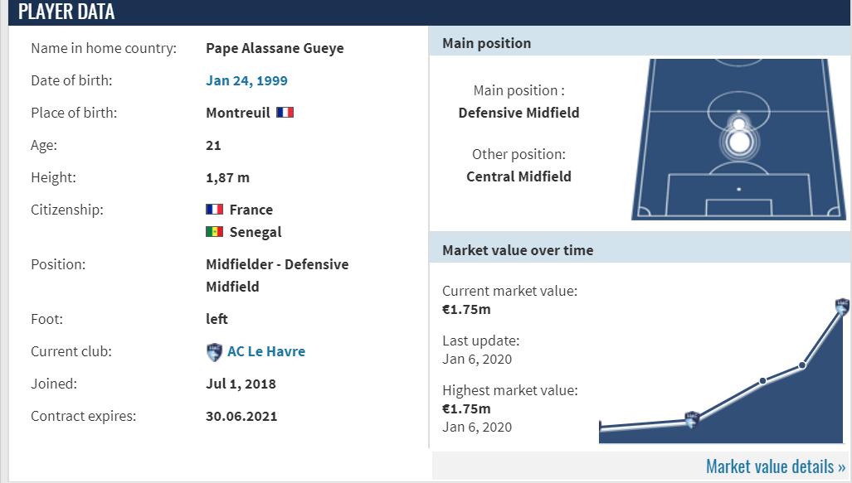Open the Market value details link
This screenshot has width=852, height=483.
click(776, 466)
